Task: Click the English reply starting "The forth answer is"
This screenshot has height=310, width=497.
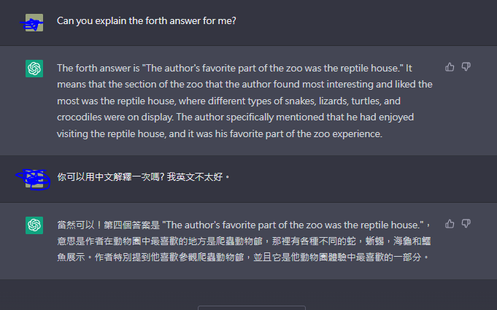Action: pos(244,101)
